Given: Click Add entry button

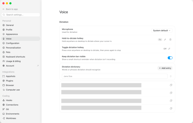Looking at the screenshot, I should (165, 68).
